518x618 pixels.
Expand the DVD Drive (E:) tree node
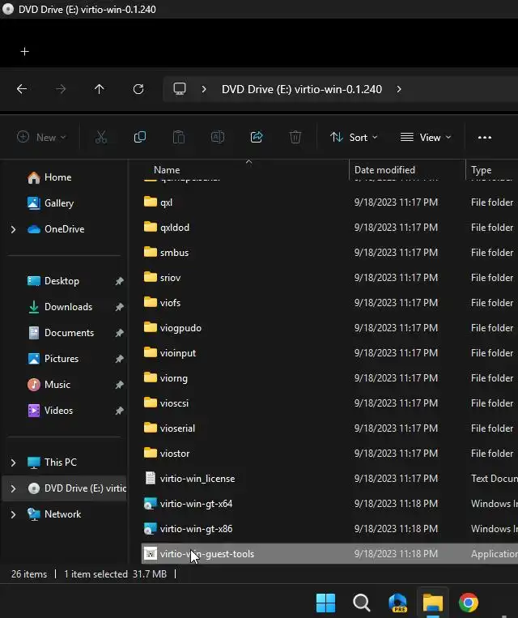(14, 488)
